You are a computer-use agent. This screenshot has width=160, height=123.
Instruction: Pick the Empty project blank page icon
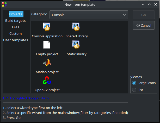tap(47, 45)
